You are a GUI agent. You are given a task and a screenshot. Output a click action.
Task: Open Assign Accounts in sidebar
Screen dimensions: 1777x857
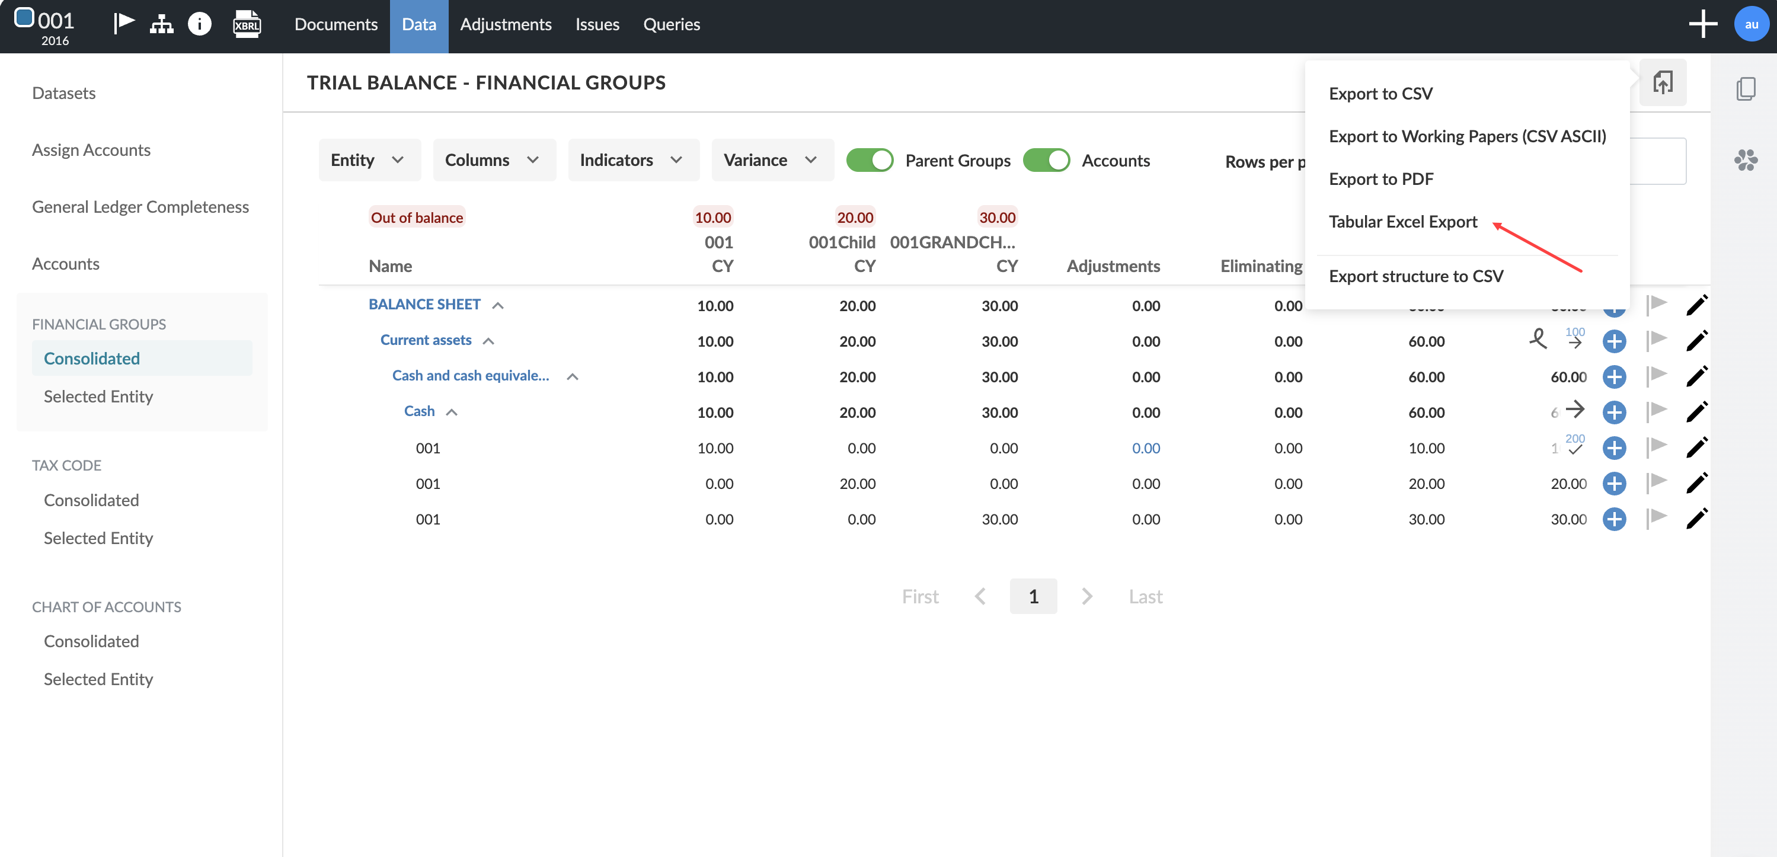(91, 150)
